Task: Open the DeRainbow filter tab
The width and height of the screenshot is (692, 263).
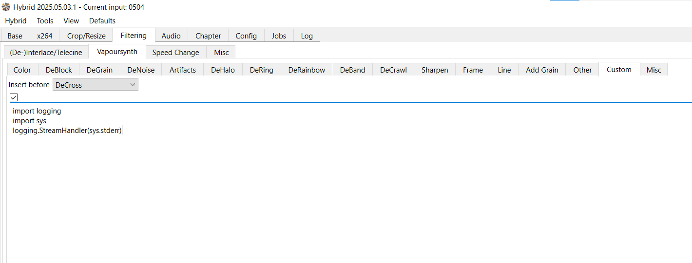Action: [x=307, y=70]
